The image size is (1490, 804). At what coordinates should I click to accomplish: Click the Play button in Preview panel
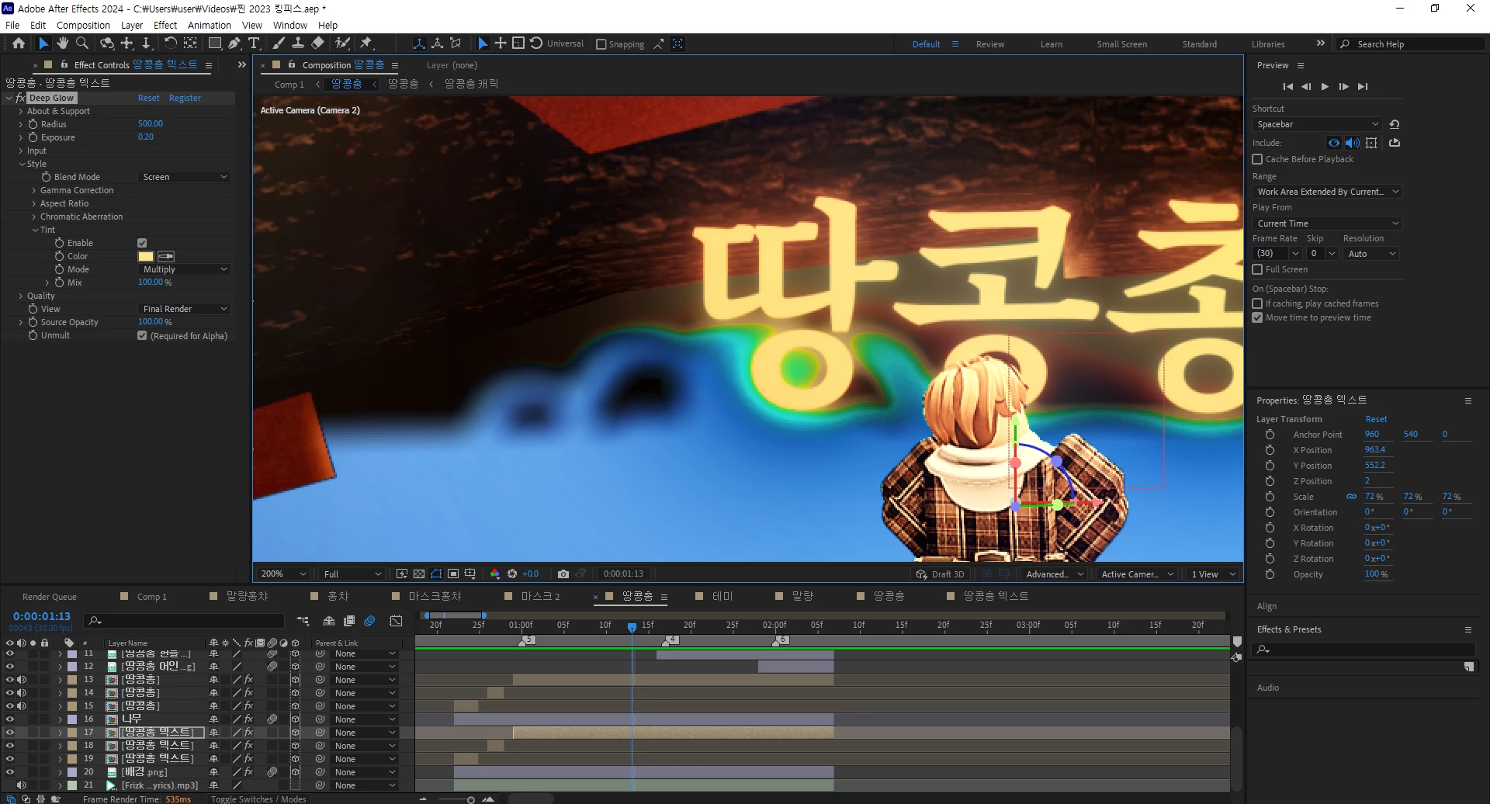1325,87
